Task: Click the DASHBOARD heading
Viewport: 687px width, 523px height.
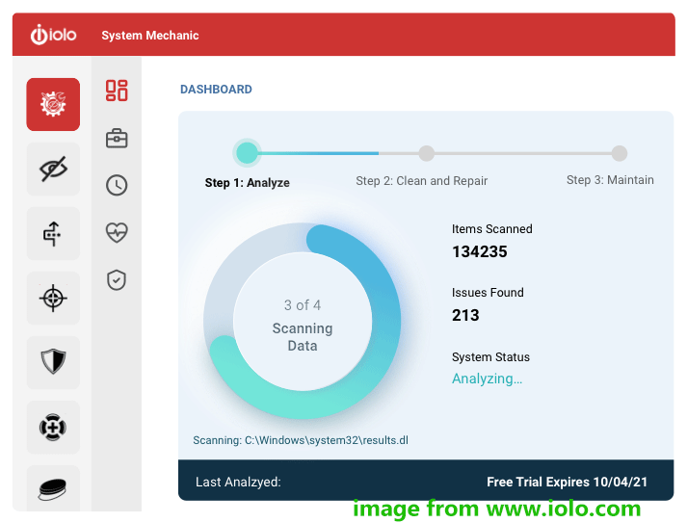Action: (216, 90)
